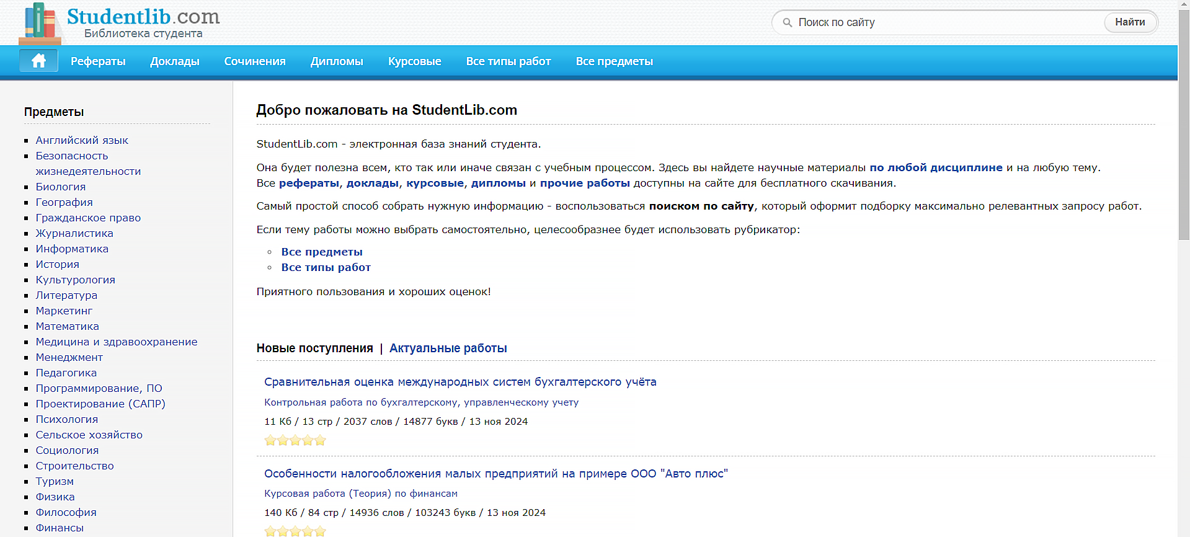Open Безопасность жизнедеятельности subject link

(88, 164)
